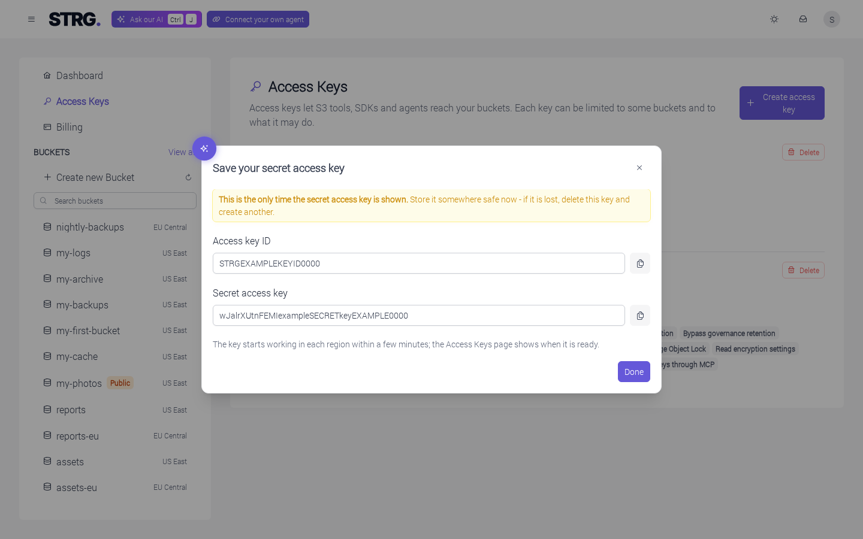
Task: Click the Public badge on my-photos
Action: tap(120, 383)
